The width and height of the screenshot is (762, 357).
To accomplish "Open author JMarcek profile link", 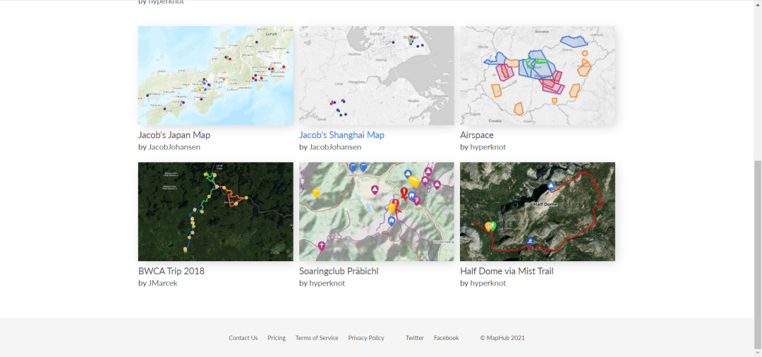I will (163, 283).
